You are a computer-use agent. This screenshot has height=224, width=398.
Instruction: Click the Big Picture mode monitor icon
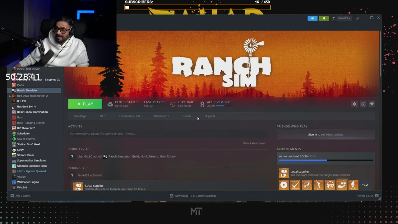357,18
